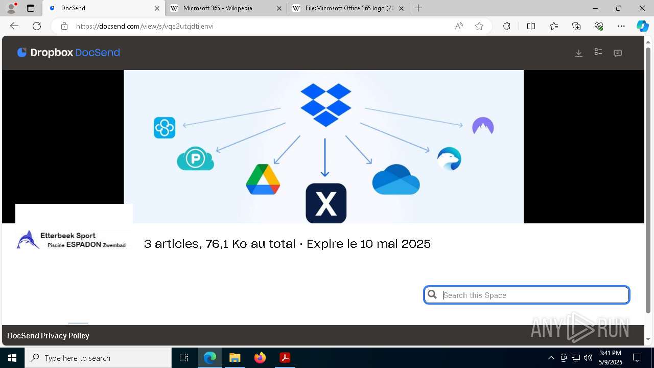Screen dimensions: 654x368
Task: Open the tab actions menu
Action: (31, 8)
